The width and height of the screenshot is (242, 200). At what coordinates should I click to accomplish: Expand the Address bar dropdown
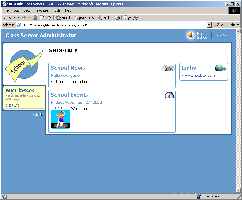tap(209, 25)
